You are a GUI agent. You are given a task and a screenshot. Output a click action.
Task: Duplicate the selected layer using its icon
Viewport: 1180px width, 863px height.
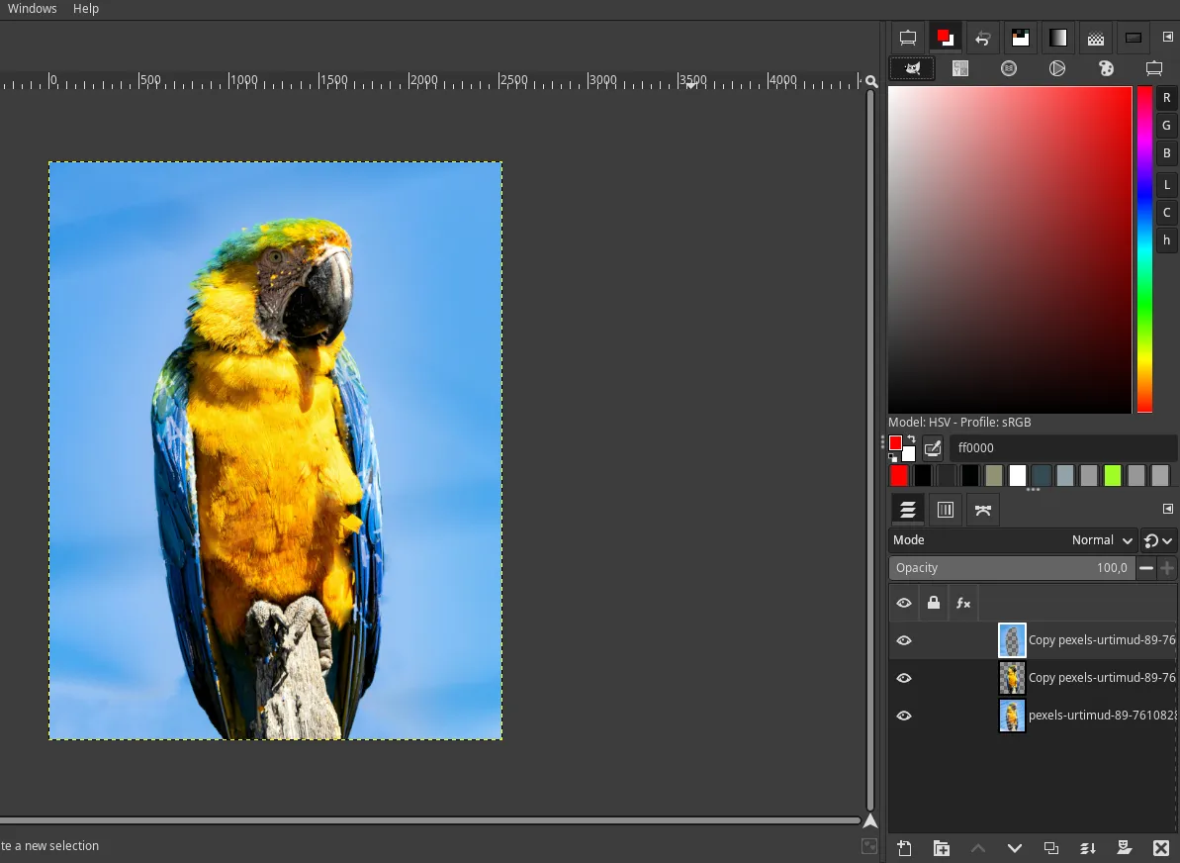pos(1050,848)
